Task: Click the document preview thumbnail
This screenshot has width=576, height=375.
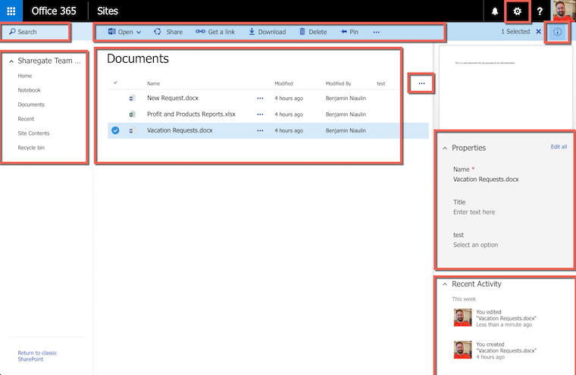Action: [x=506, y=86]
